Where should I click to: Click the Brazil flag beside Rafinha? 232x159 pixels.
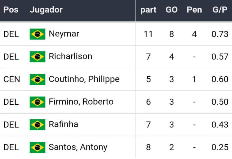click(x=37, y=125)
